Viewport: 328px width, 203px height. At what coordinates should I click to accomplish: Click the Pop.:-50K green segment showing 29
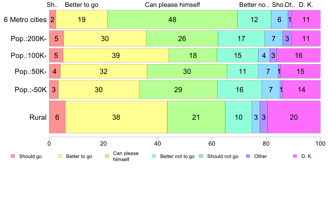point(178,89)
